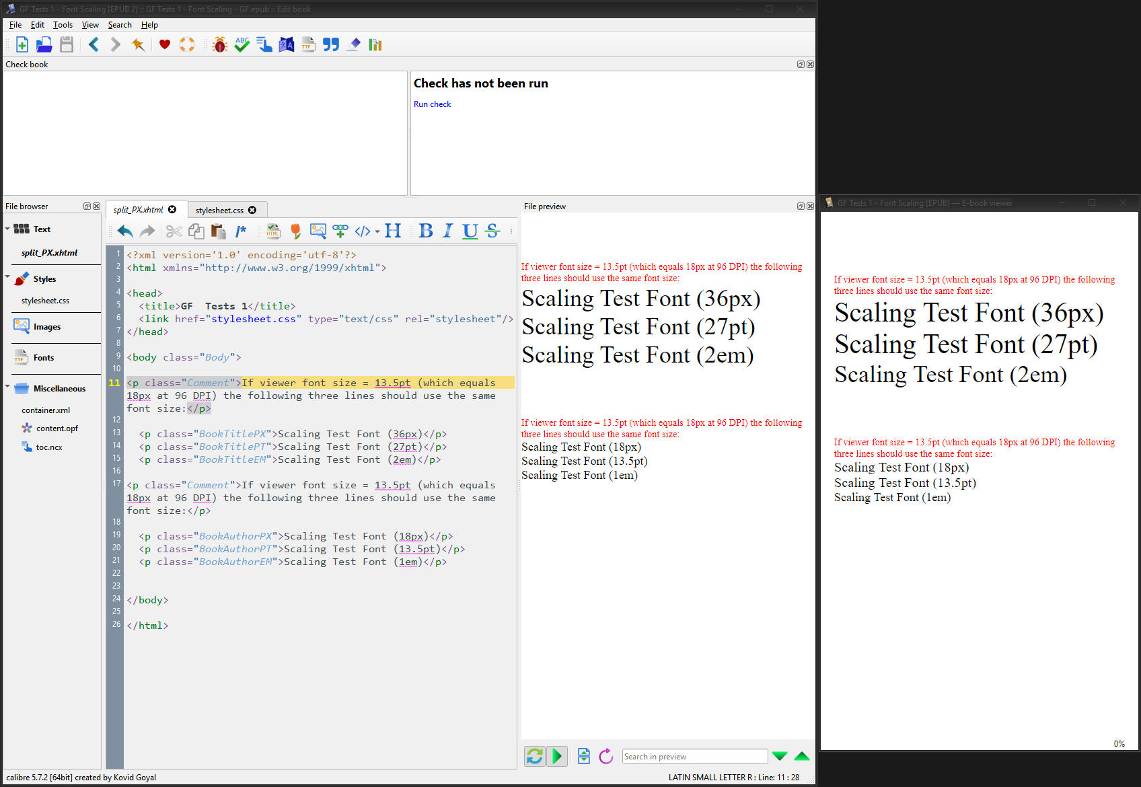Collapse the Miscellaneous file section
This screenshot has height=787, width=1141.
[7, 387]
